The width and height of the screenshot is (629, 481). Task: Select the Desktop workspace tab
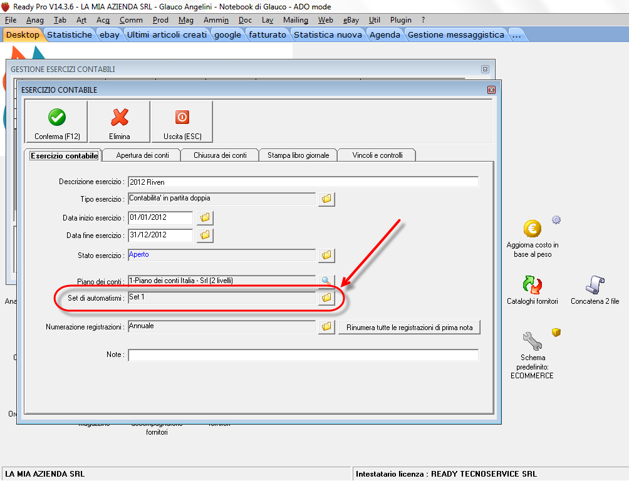(23, 34)
